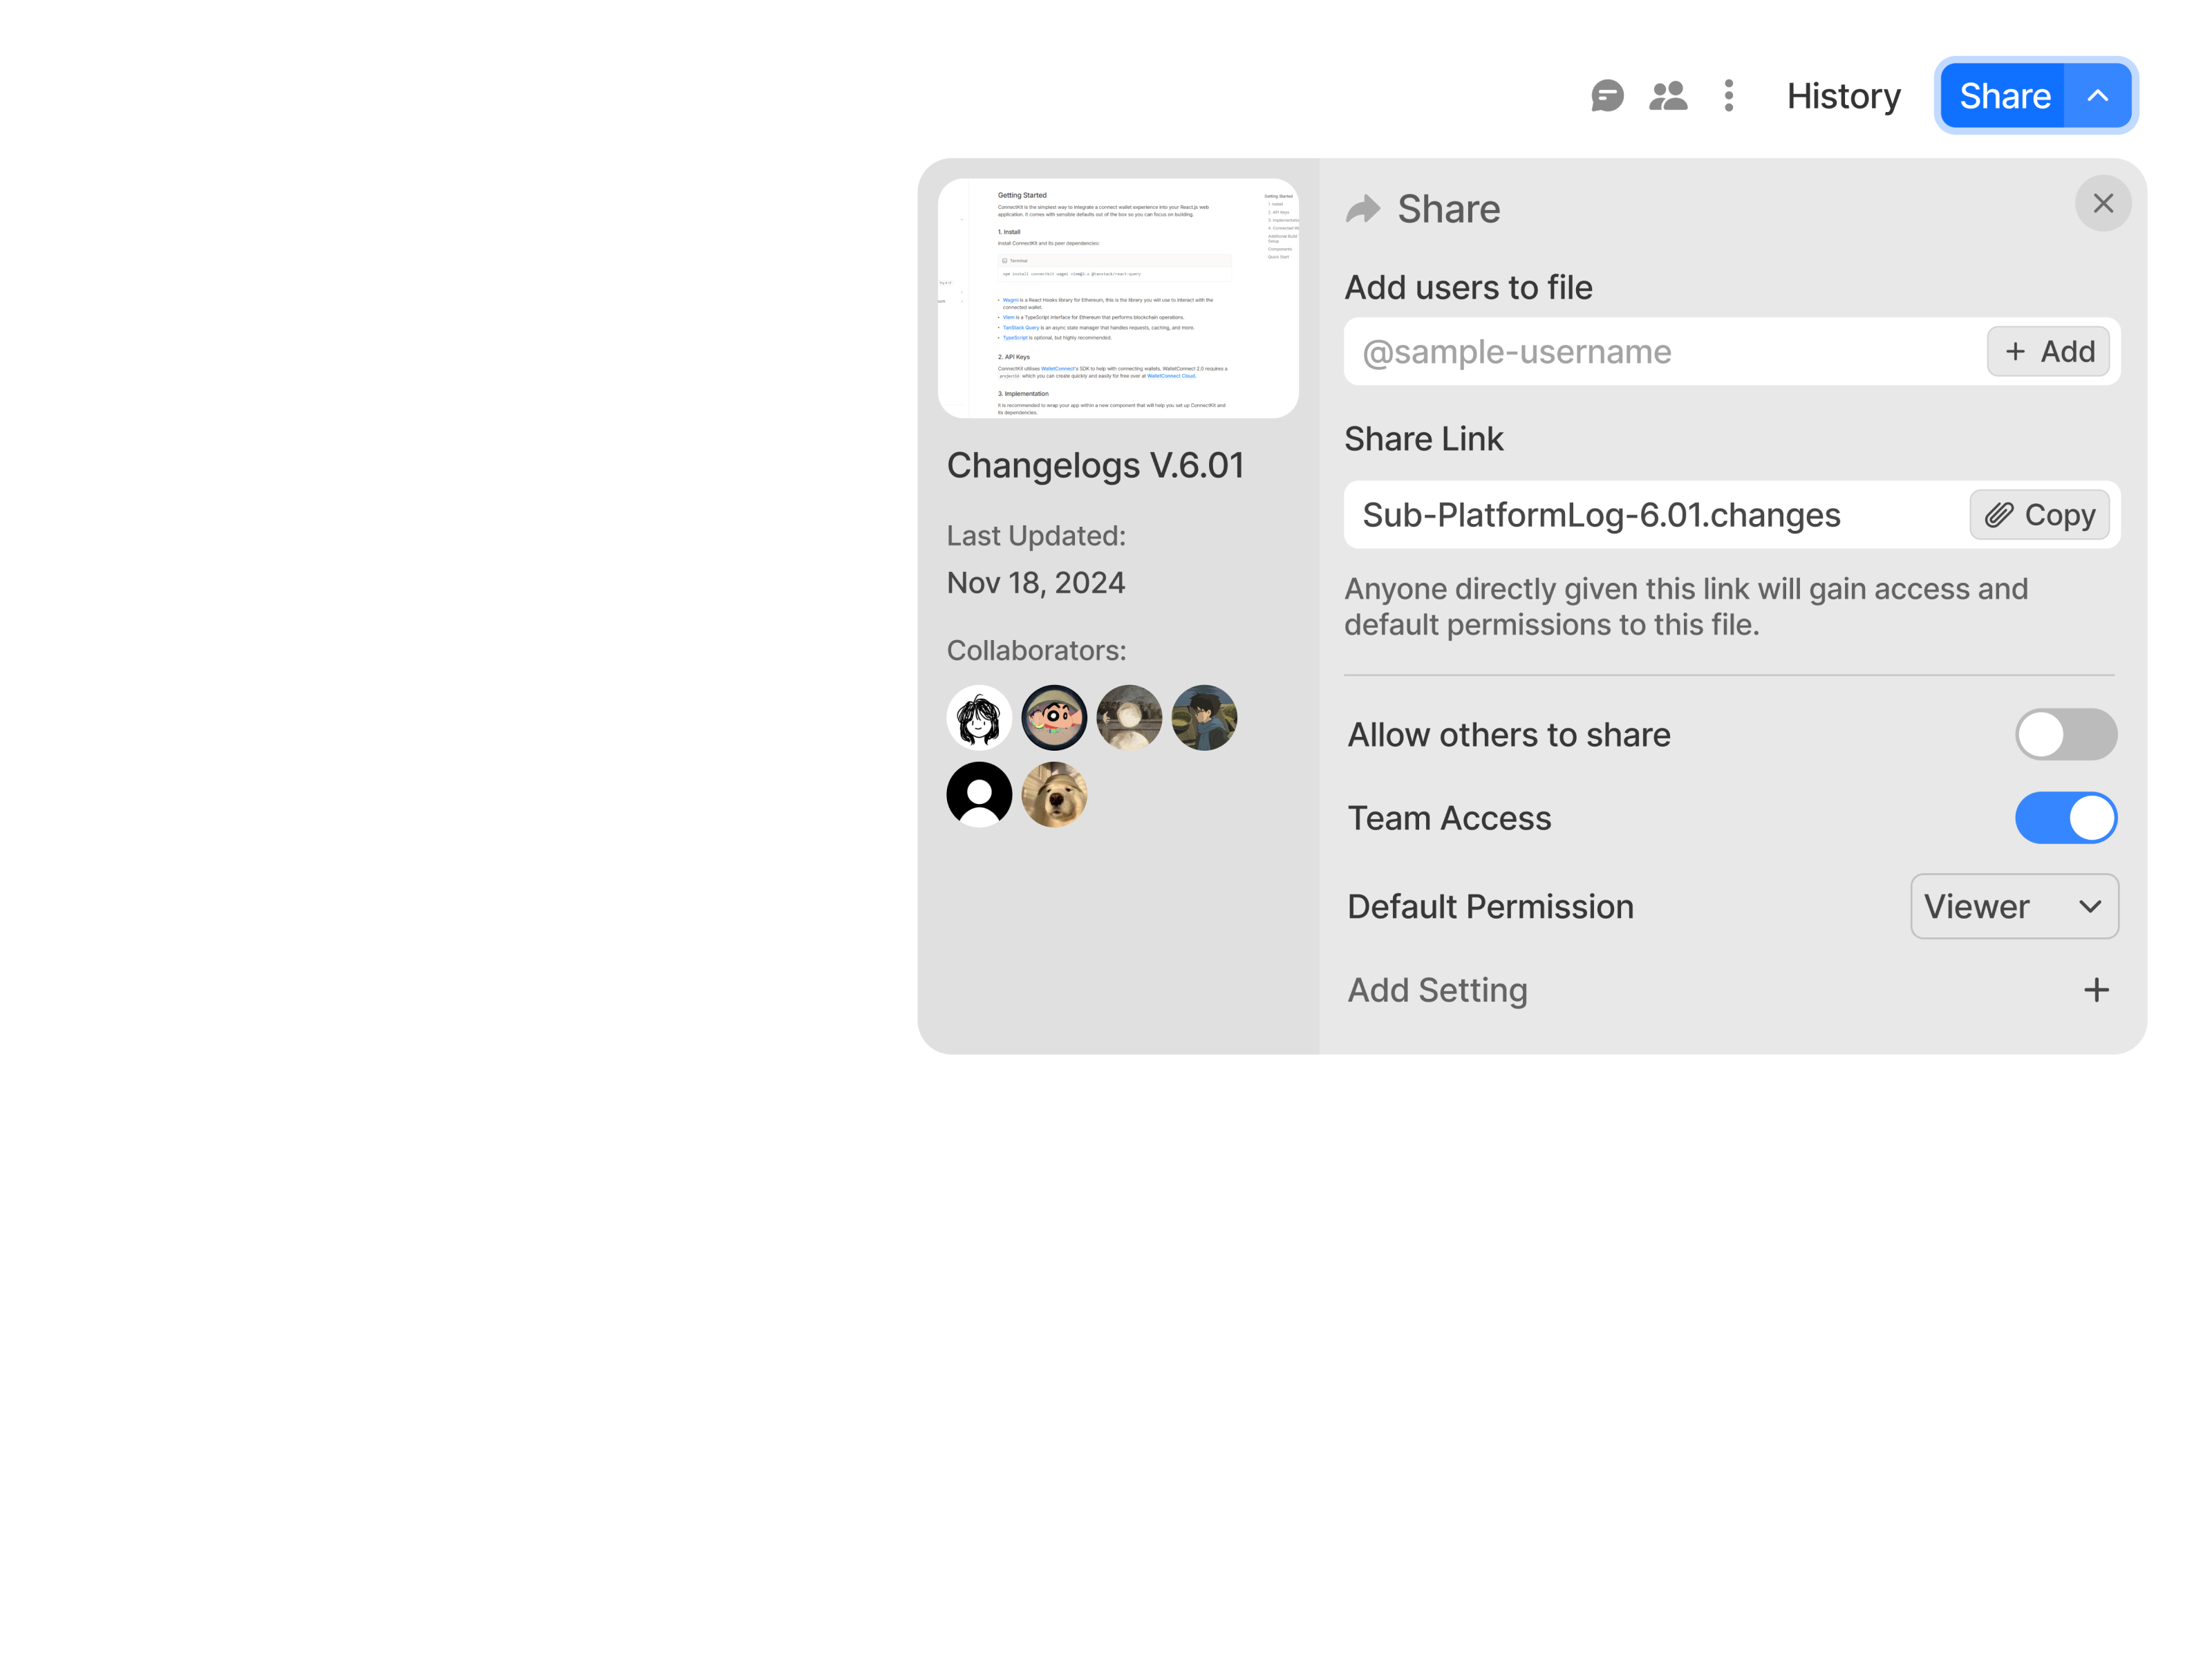Click the blue Share button
This screenshot has width=2212, height=1659.
2004,95
